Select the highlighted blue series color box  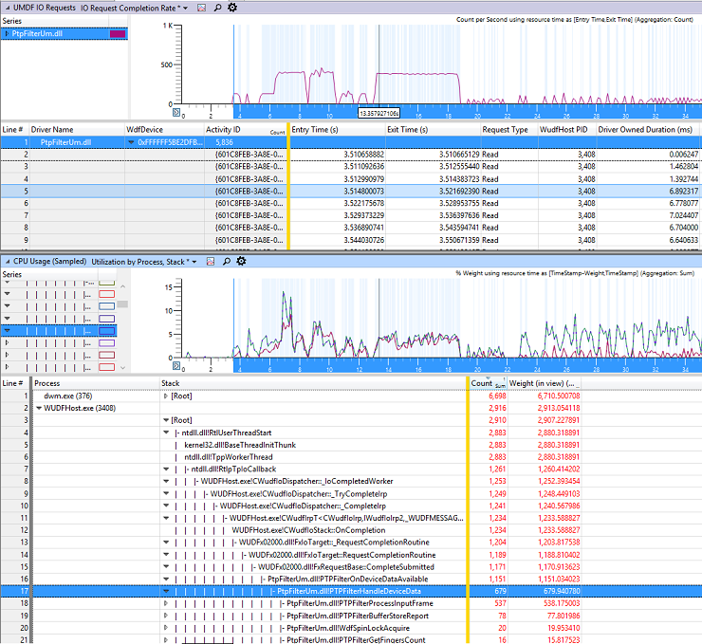(x=106, y=331)
